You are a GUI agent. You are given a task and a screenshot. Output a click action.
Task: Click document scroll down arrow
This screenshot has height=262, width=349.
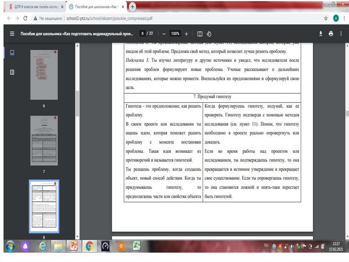(x=347, y=237)
